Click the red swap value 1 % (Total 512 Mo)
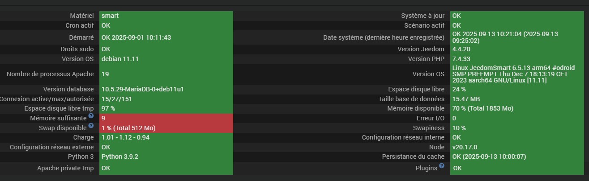This screenshot has height=181, width=589. tap(128, 128)
